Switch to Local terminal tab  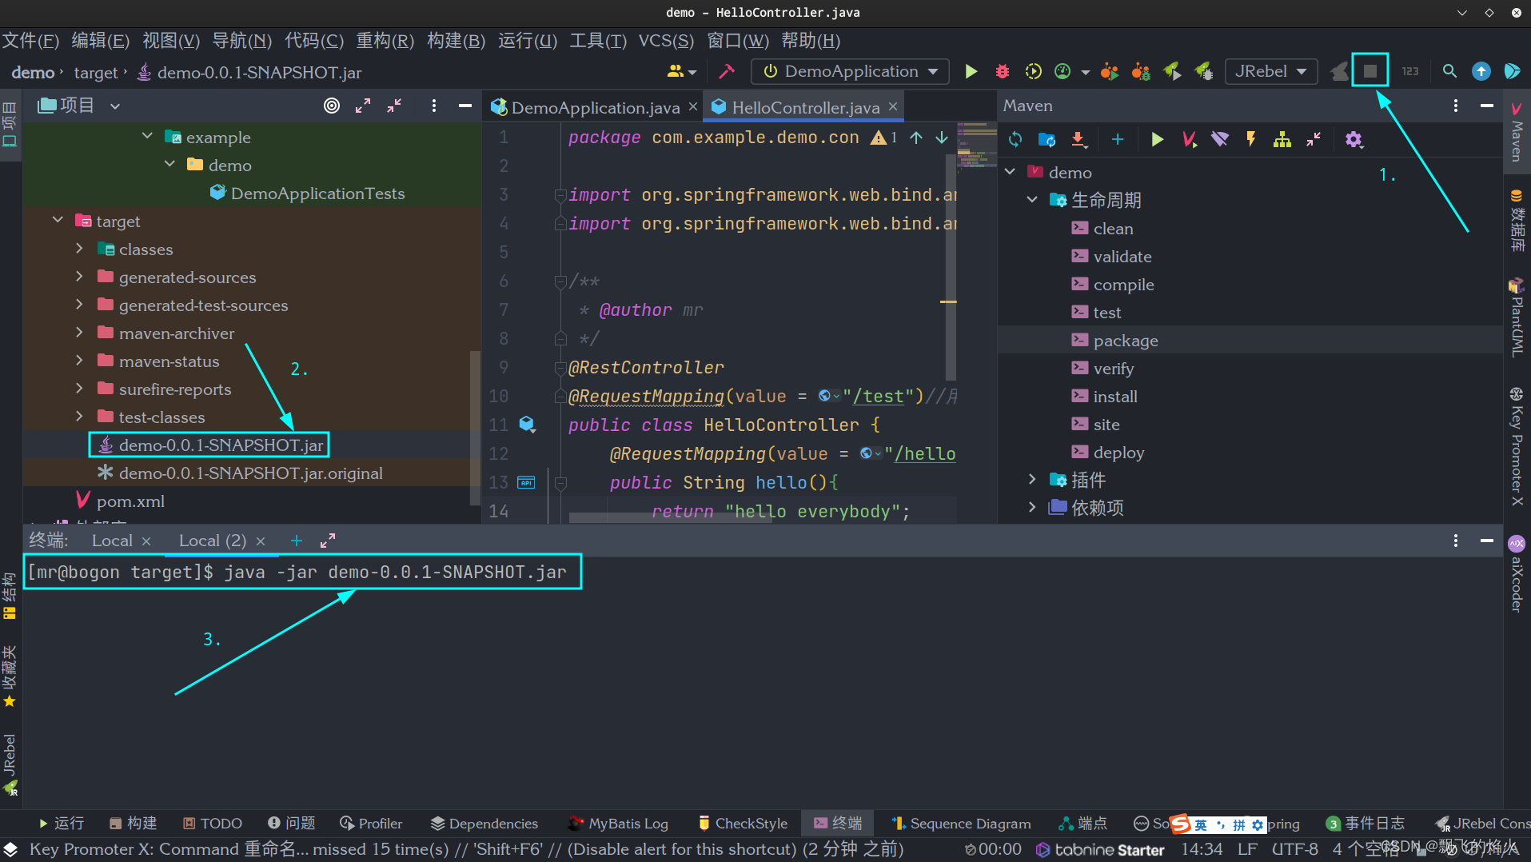point(112,541)
